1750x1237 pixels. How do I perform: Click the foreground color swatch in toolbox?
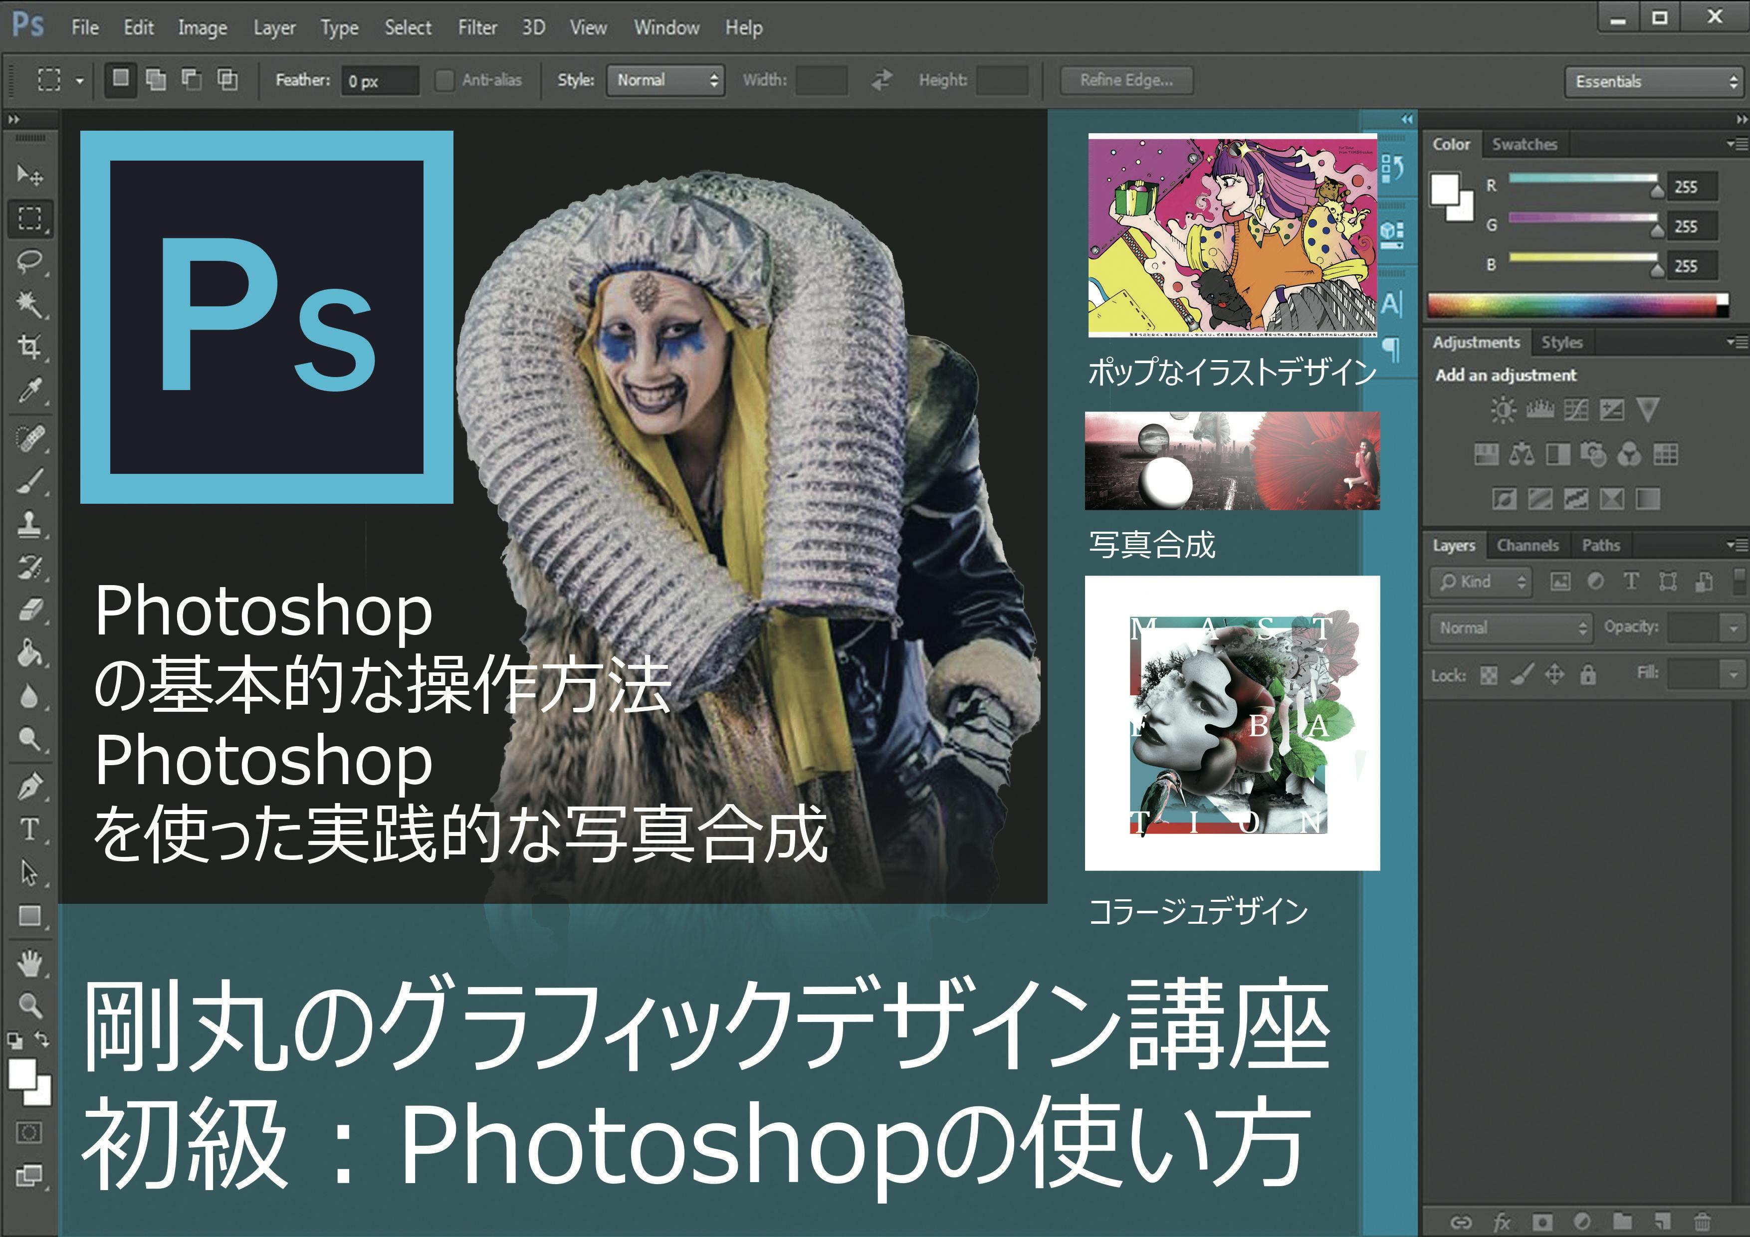click(x=22, y=1074)
